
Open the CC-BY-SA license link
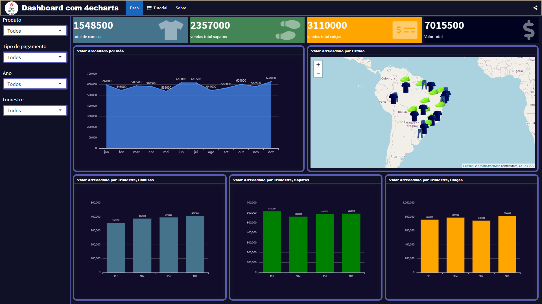(x=526, y=166)
